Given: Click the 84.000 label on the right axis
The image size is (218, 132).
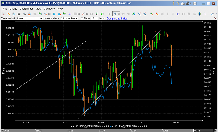Looking at the screenshot, I should point(208,99).
